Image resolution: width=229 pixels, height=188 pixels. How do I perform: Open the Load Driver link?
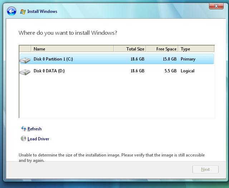[38, 139]
